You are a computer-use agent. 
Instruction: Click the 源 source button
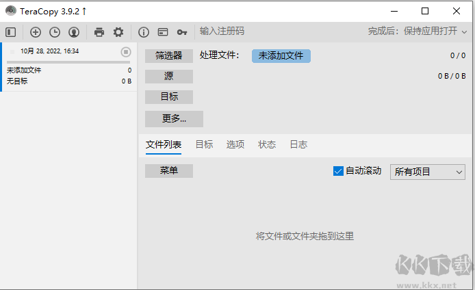[169, 77]
